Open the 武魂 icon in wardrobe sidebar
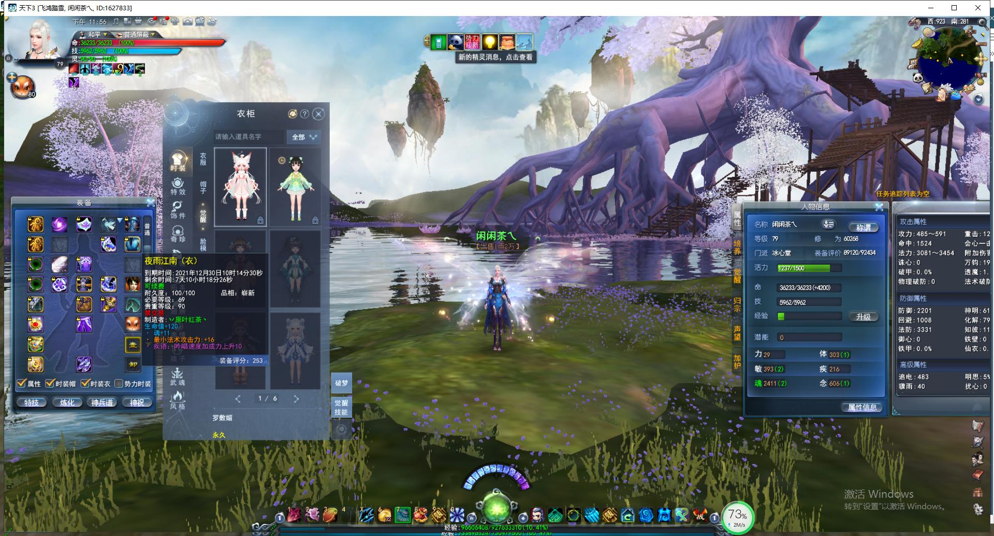 pos(177,377)
